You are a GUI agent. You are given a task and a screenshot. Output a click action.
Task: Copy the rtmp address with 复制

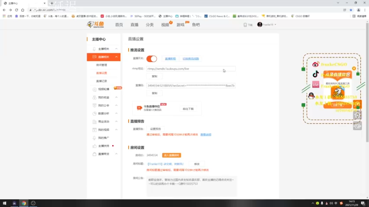coord(155,76)
